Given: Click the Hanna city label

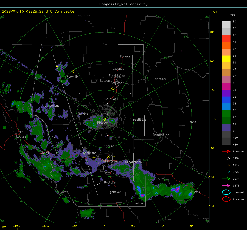Looking at the screenshot, I should click(x=192, y=122).
